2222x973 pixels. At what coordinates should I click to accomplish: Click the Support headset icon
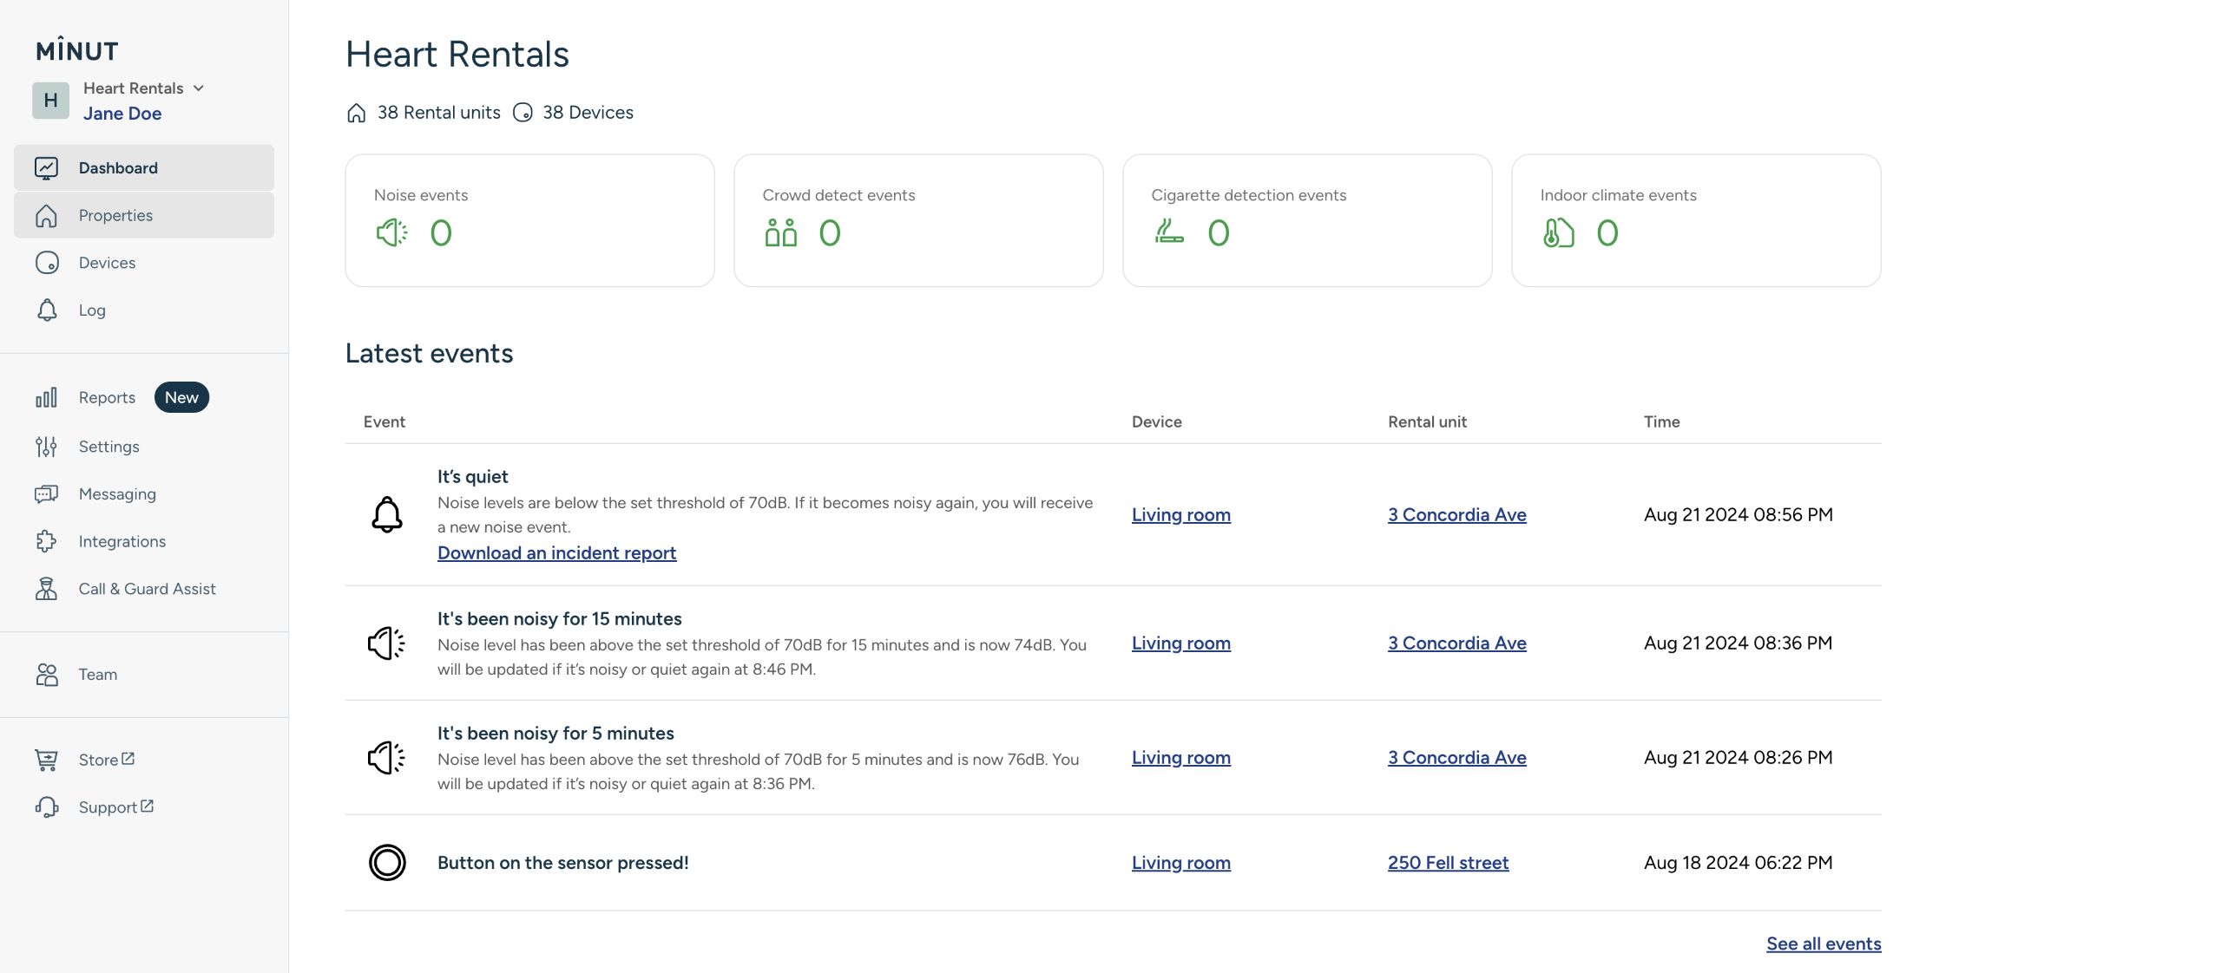point(47,808)
